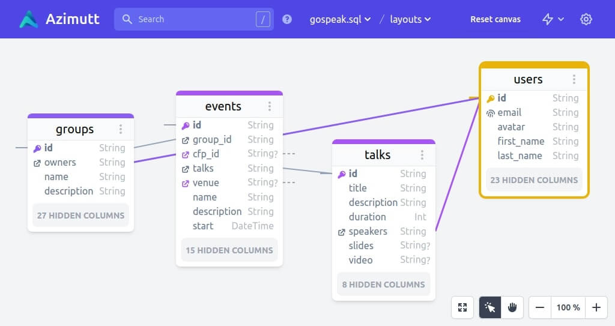
Task: Click the zoom in plus button
Action: coord(596,307)
